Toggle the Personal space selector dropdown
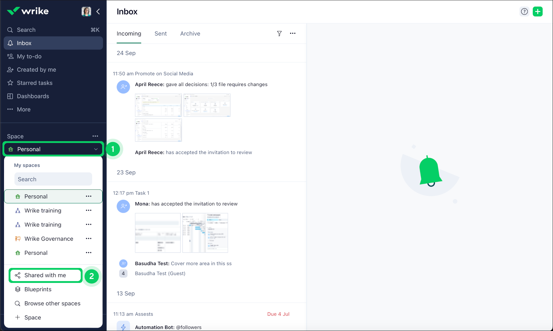 pyautogui.click(x=53, y=149)
